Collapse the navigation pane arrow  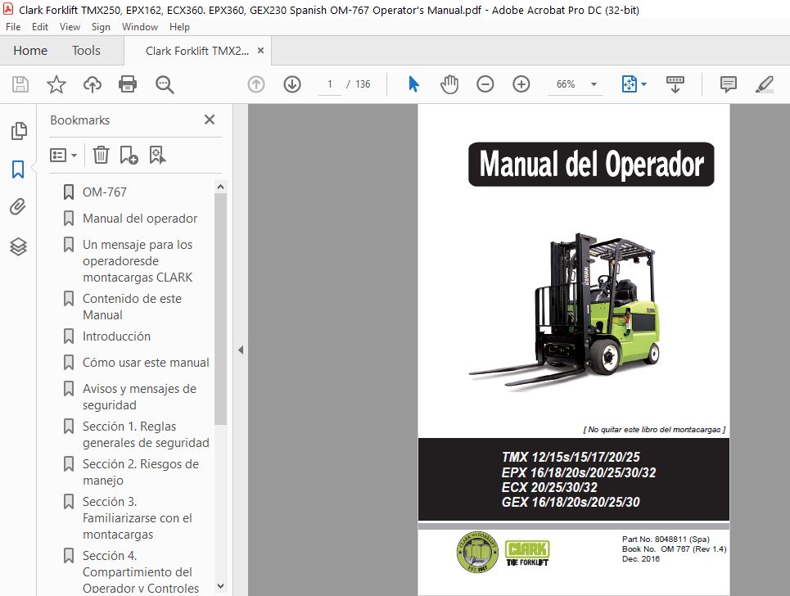241,350
